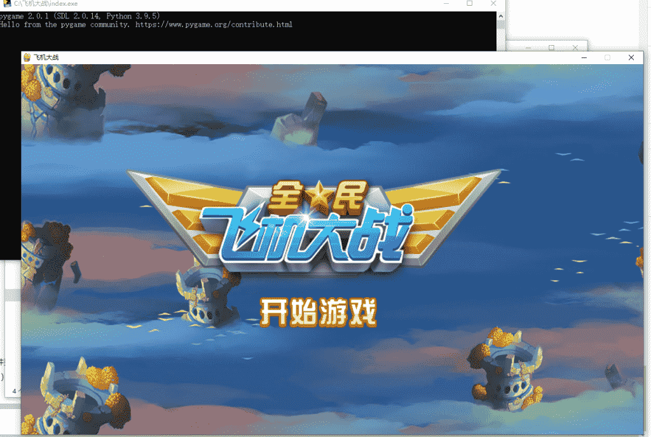Minimize the index.exe console window

tap(446, 3)
